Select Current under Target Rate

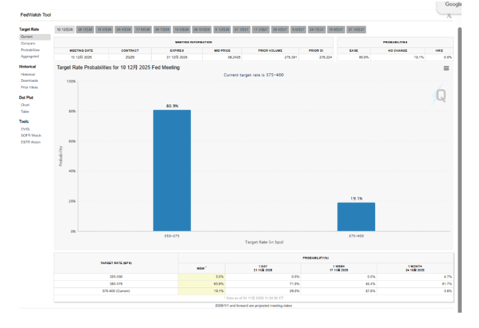27,37
